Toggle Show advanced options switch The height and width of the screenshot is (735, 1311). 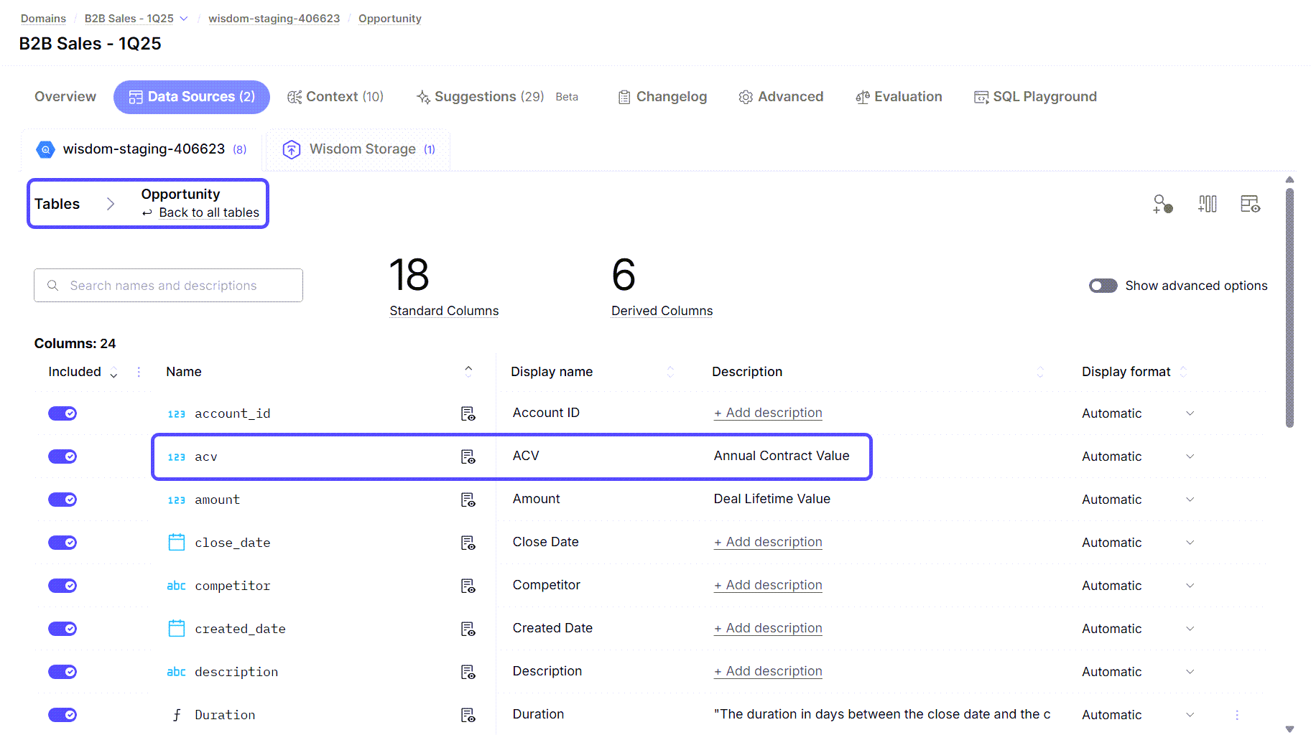click(x=1103, y=286)
